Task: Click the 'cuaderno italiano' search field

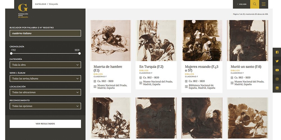Action: coord(45,33)
